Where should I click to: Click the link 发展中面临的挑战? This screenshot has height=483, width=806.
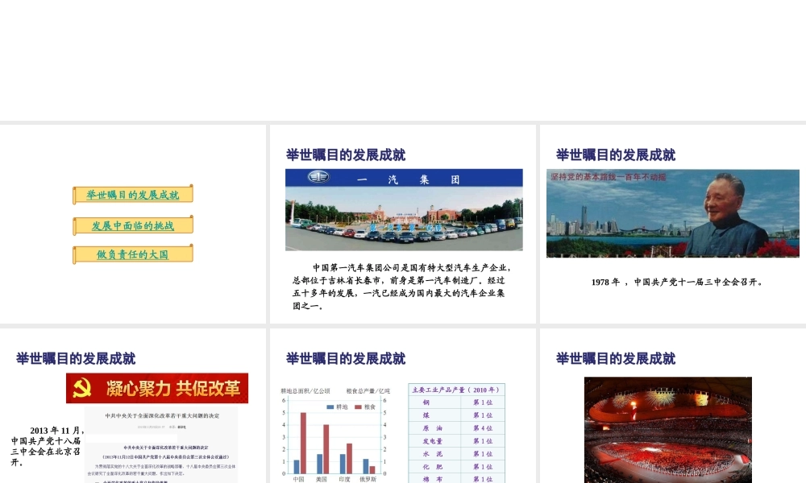(133, 225)
